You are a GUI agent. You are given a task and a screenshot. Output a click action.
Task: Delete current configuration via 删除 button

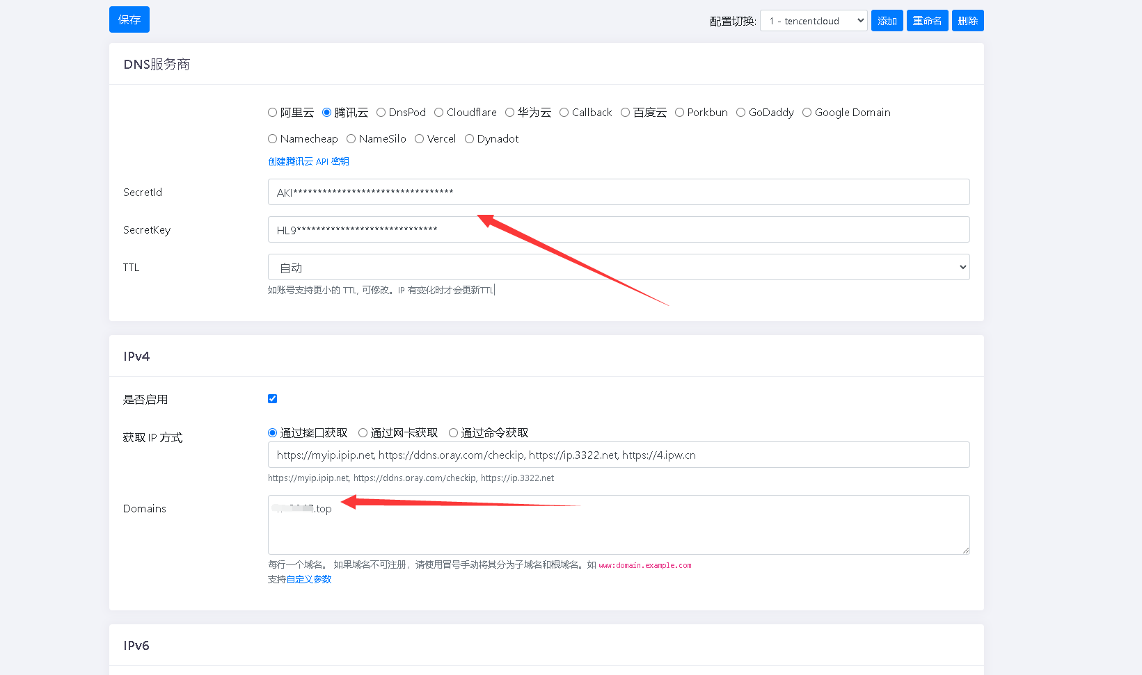point(967,20)
